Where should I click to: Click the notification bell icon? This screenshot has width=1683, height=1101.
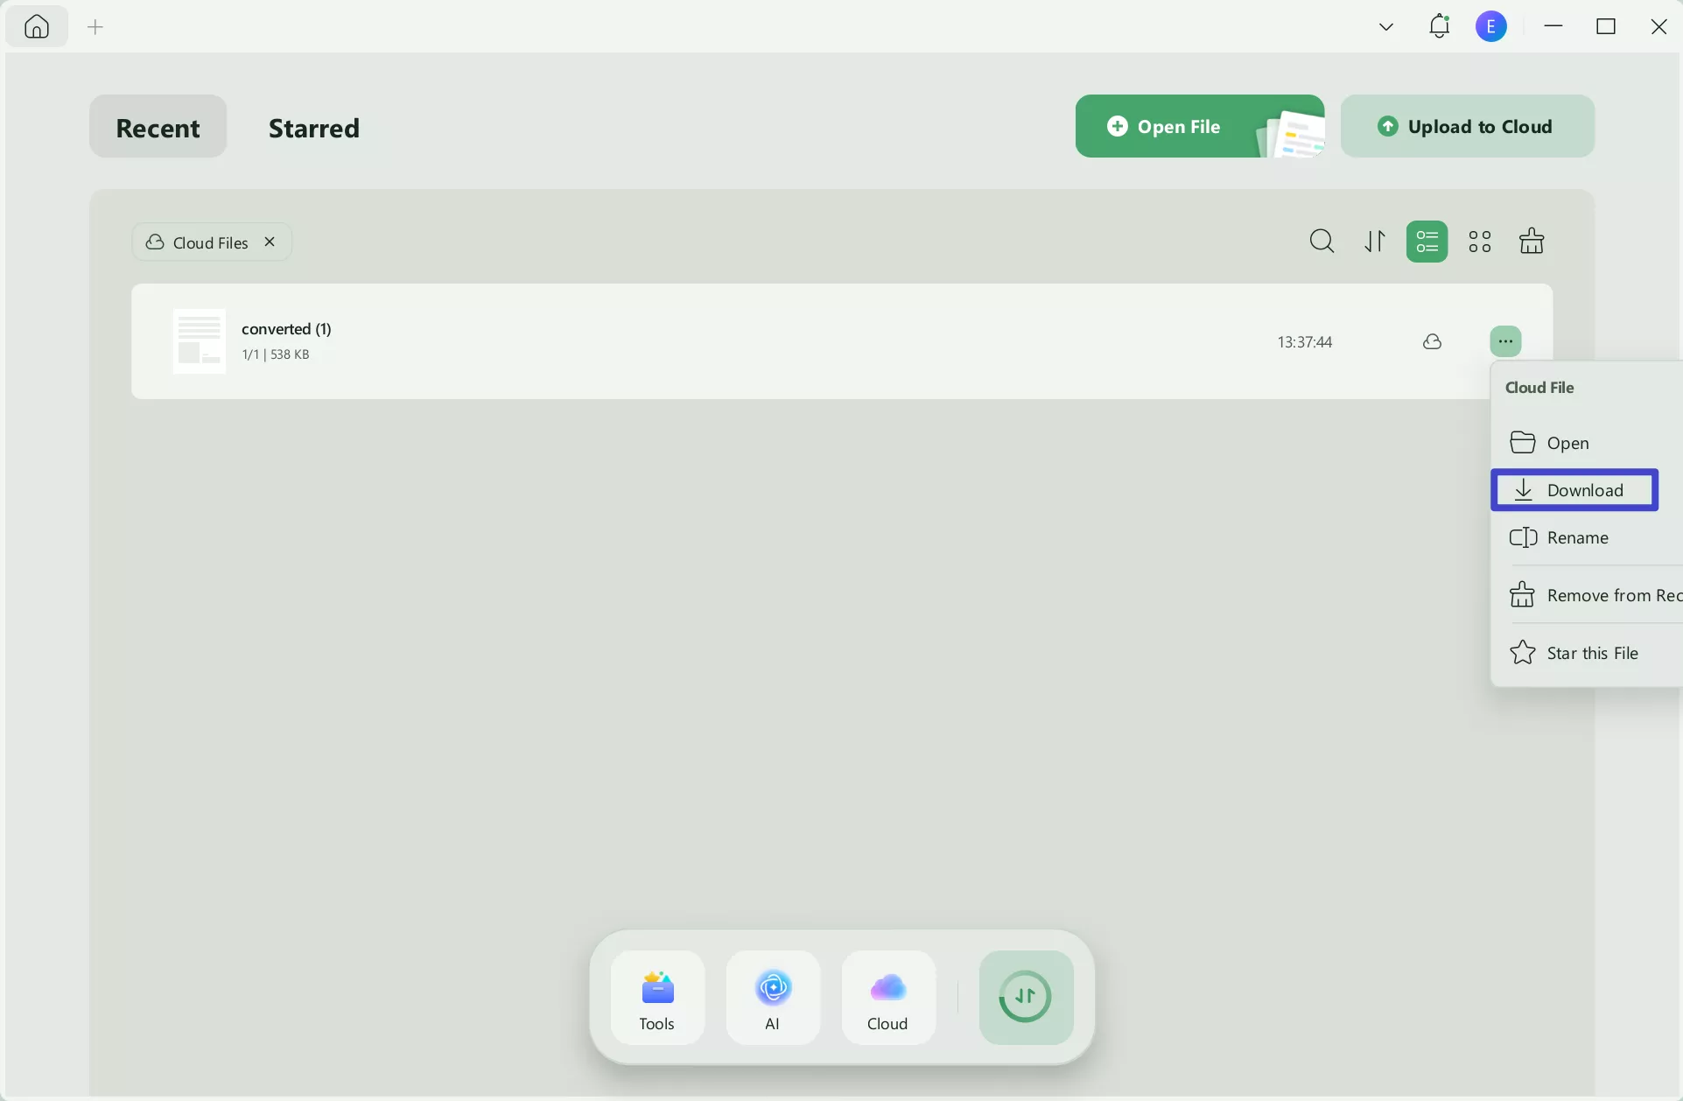point(1440,26)
